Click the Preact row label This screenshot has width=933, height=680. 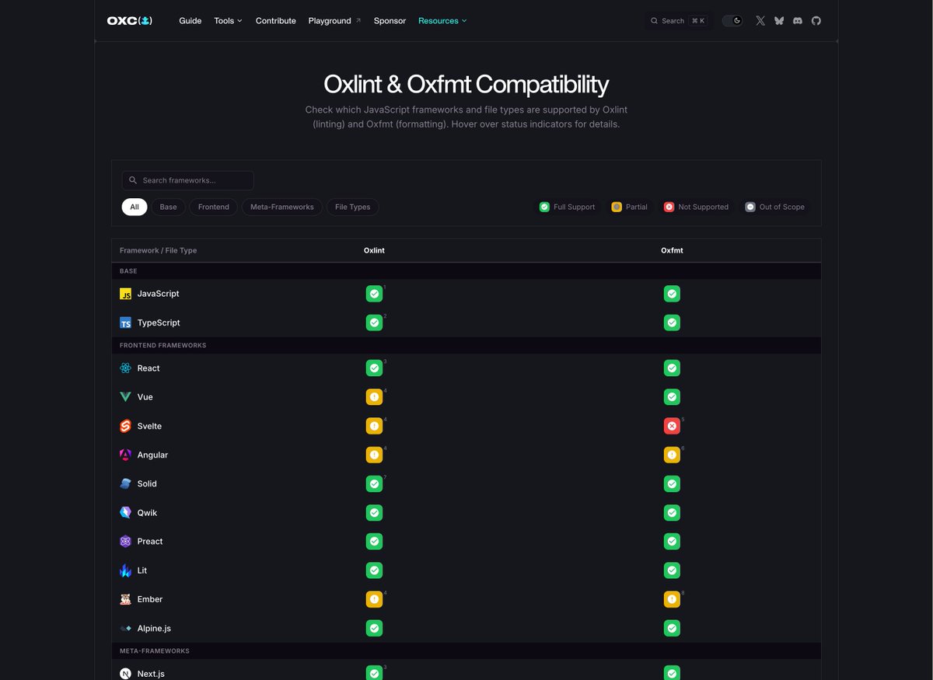coord(150,542)
